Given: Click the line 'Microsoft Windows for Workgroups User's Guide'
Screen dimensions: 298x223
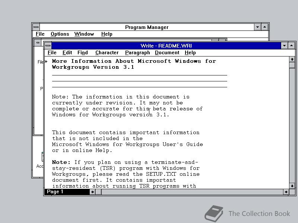Looking at the screenshot, I should point(127,145).
